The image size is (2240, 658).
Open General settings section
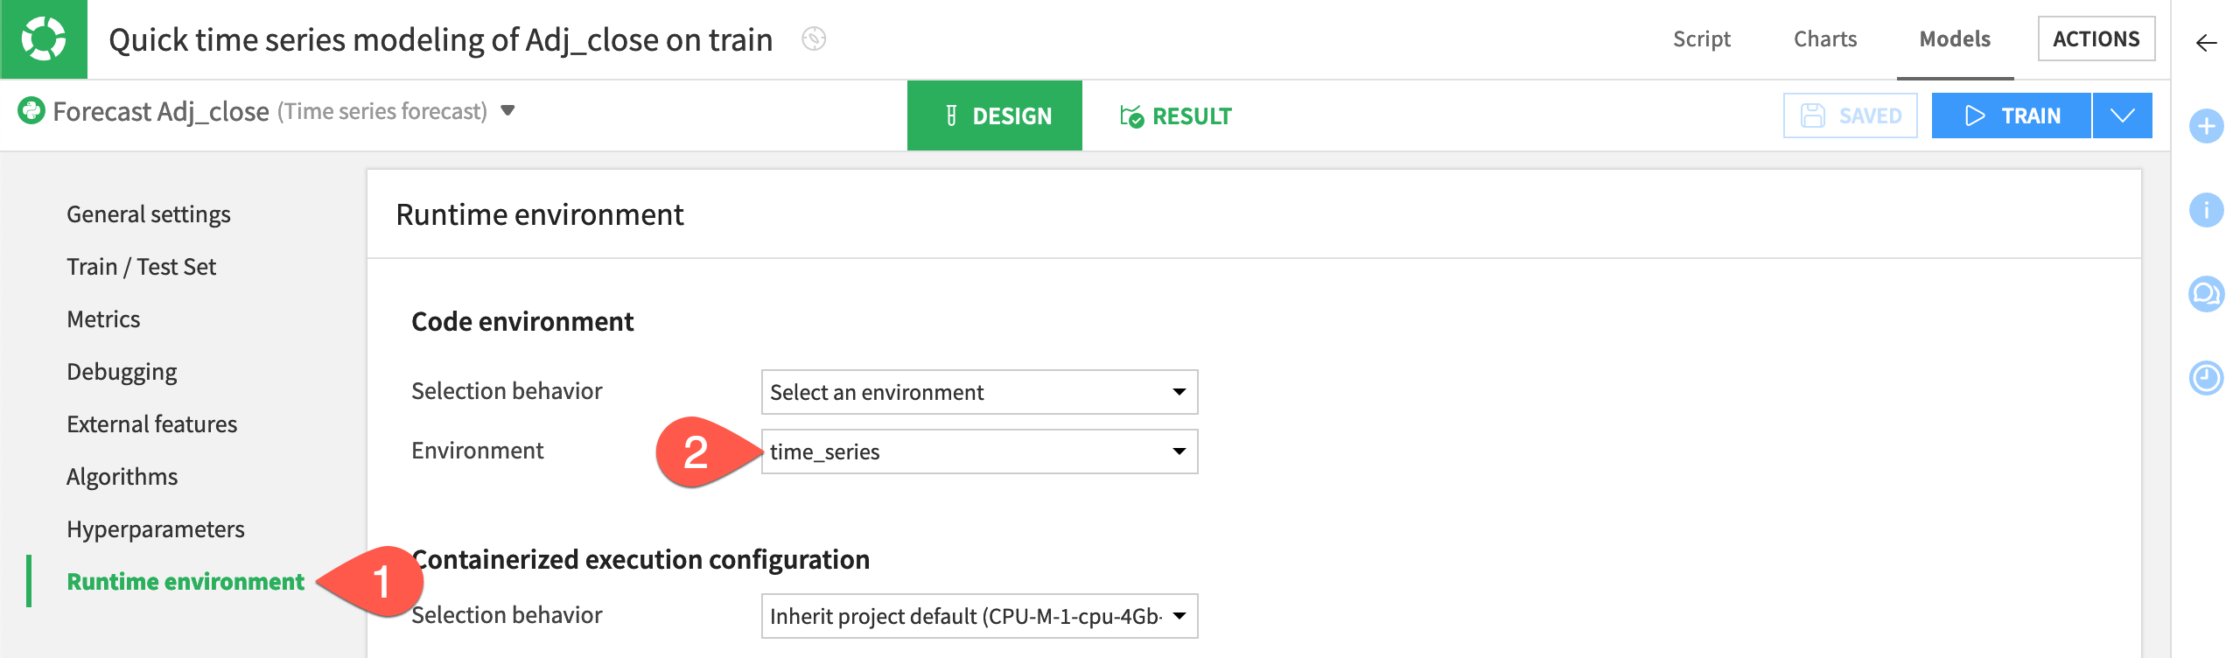point(149,214)
